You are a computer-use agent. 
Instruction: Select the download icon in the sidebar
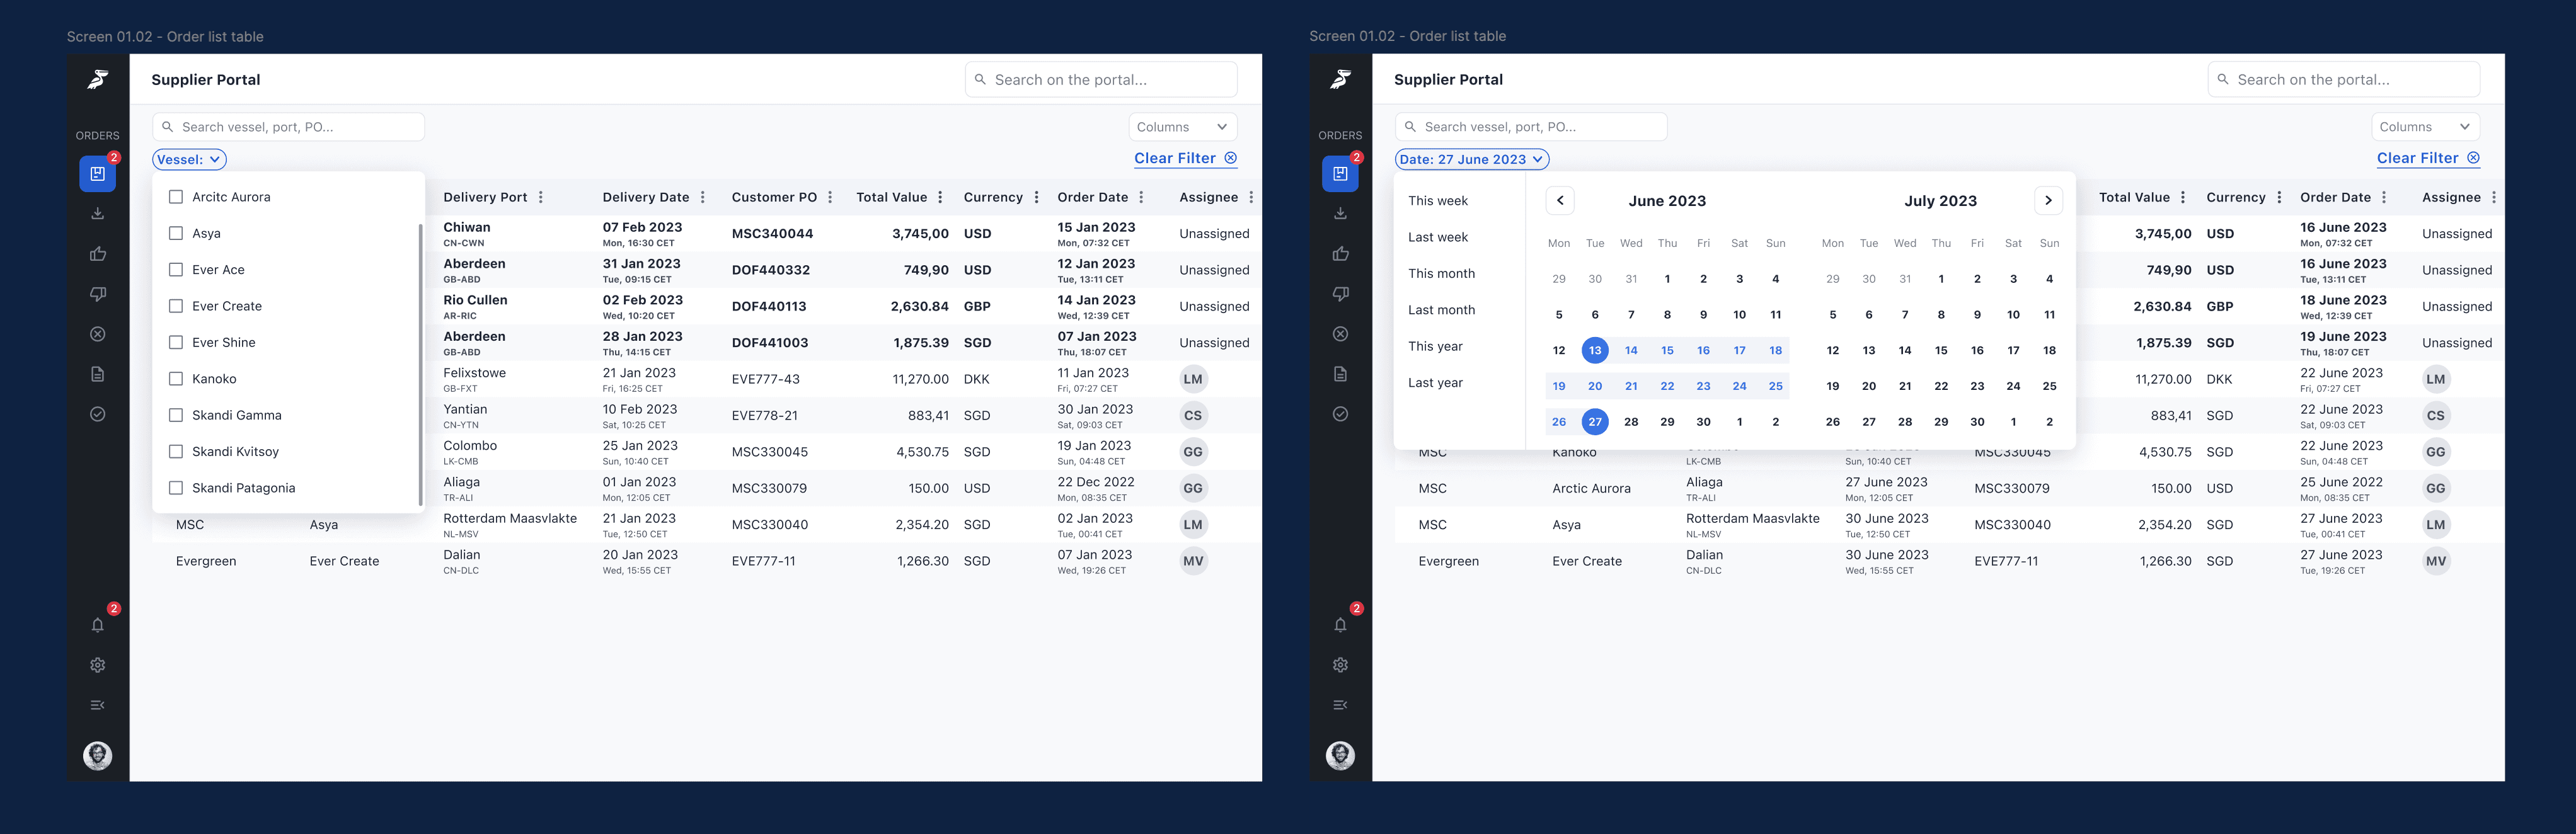point(97,212)
